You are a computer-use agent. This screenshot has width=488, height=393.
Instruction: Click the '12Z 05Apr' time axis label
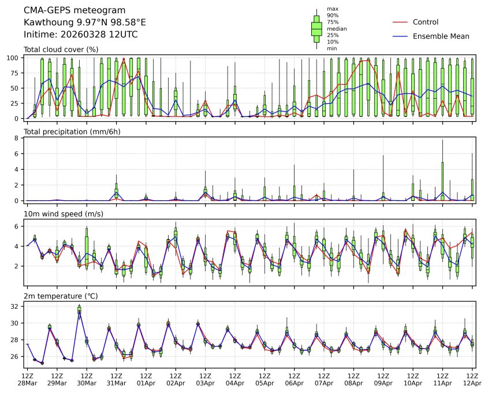click(265, 379)
